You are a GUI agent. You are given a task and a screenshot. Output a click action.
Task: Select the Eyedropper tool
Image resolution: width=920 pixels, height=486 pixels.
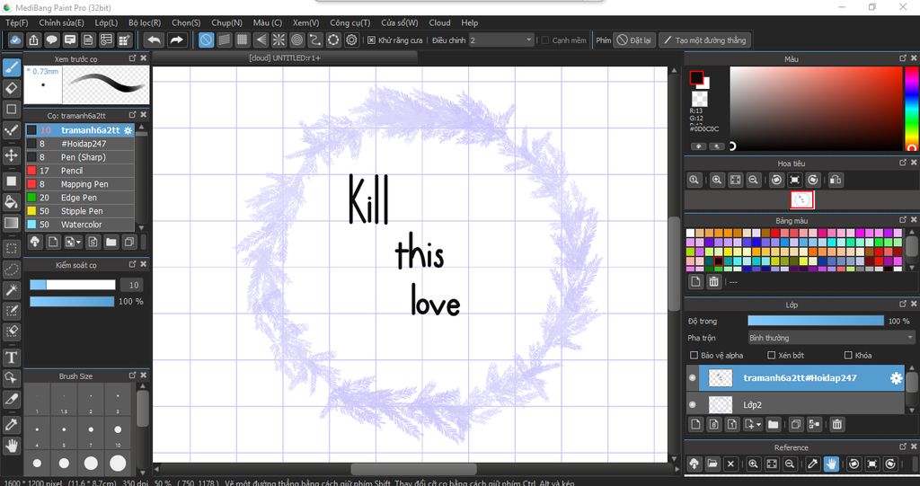pos(11,424)
